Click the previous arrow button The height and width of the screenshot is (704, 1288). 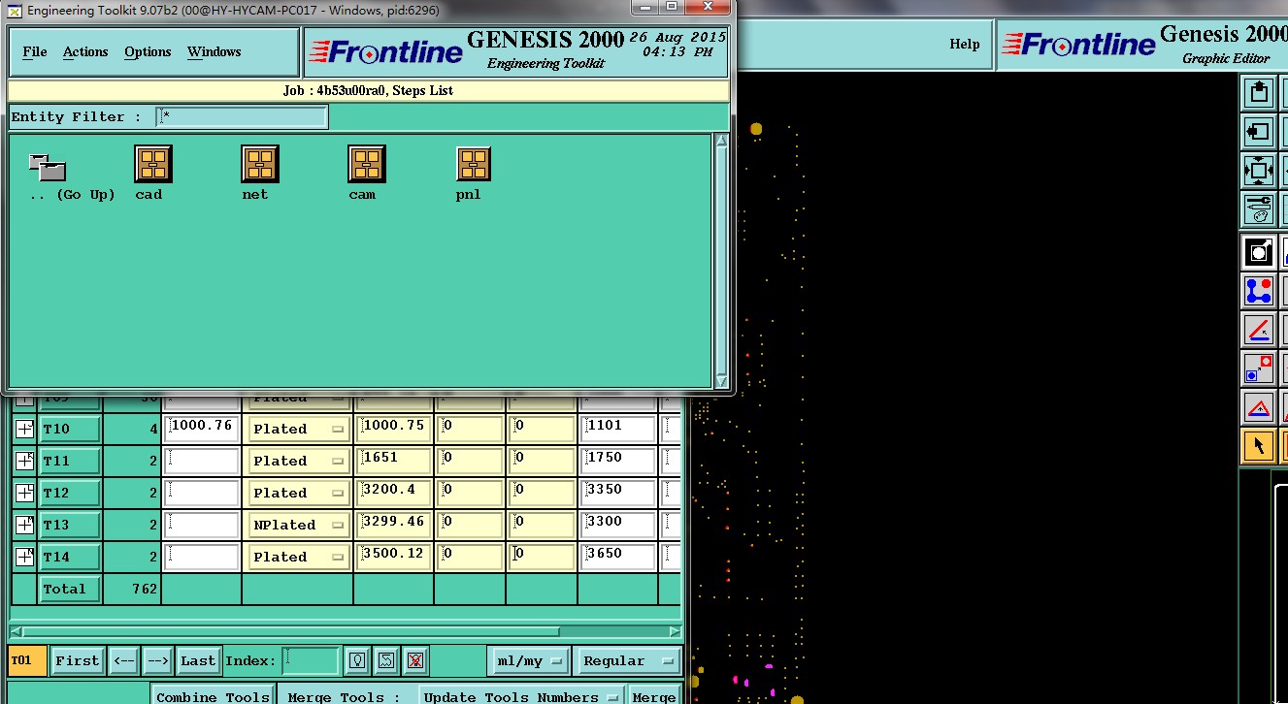coord(123,660)
